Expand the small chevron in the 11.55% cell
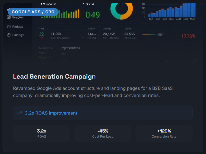The image size is (206, 154). [x=83, y=38]
